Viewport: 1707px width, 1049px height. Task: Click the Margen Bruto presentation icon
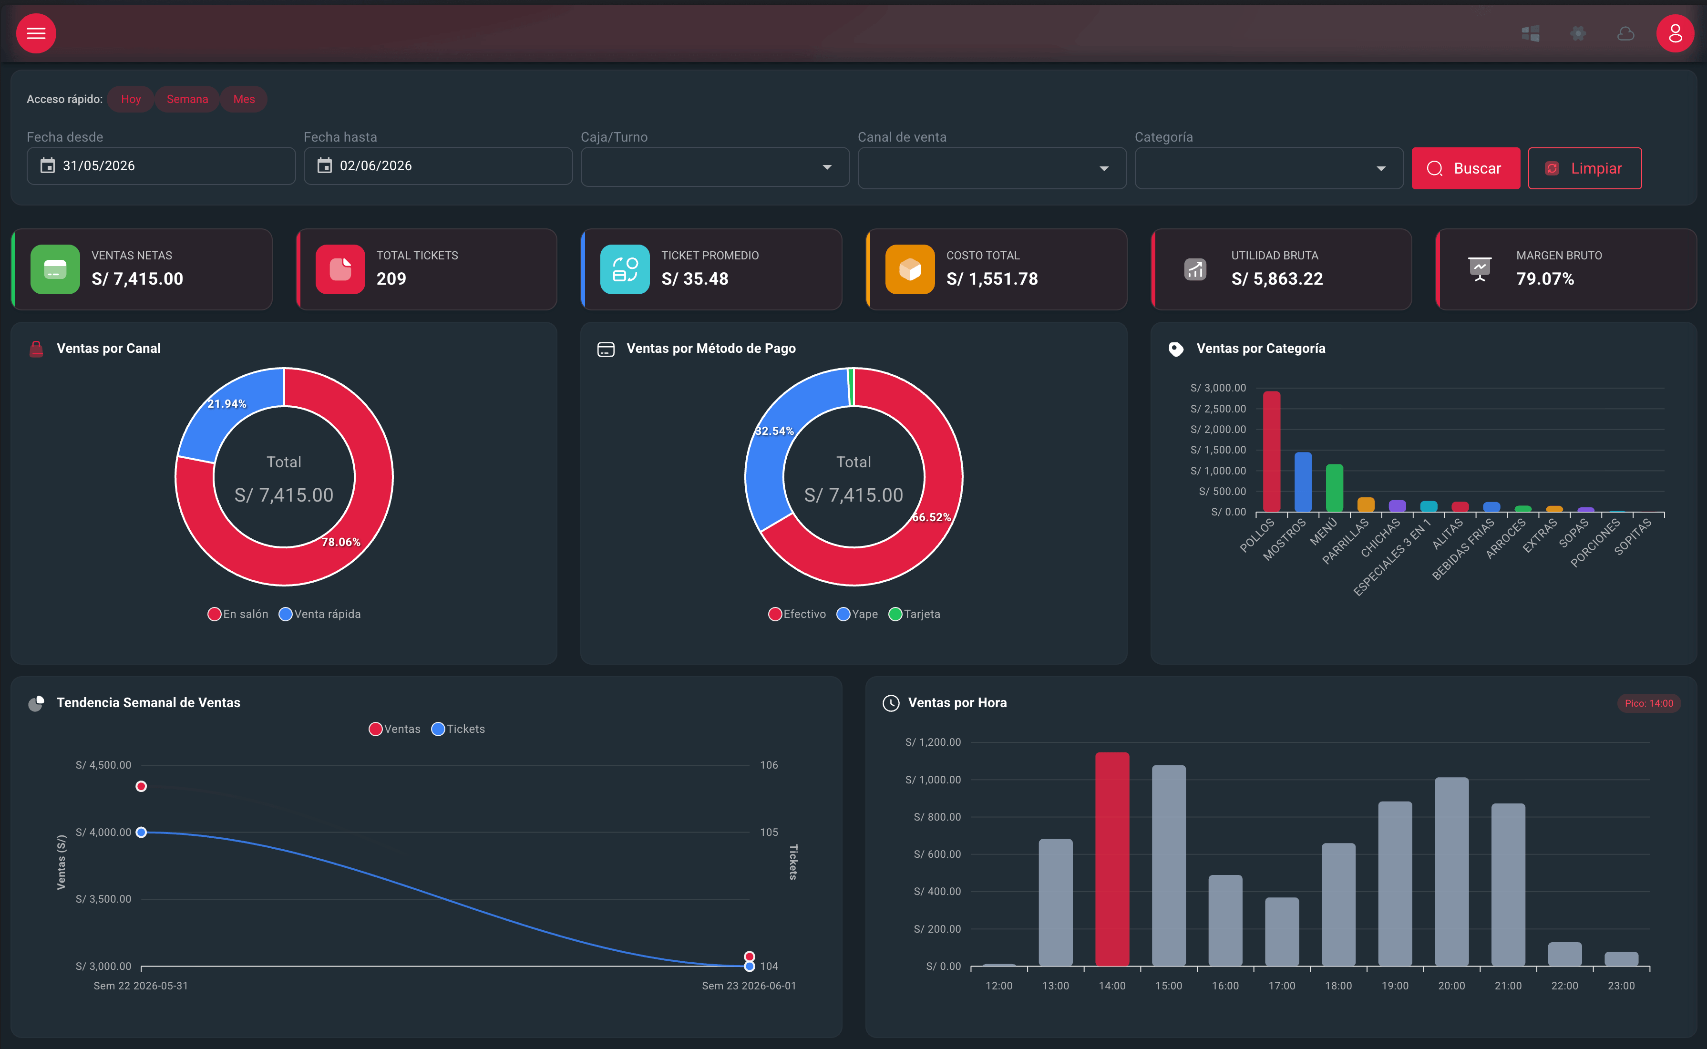[1480, 269]
